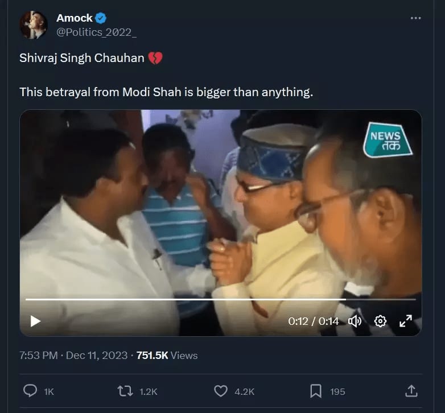Like the tweet with heart icon
The height and width of the screenshot is (413, 445).
220,391
